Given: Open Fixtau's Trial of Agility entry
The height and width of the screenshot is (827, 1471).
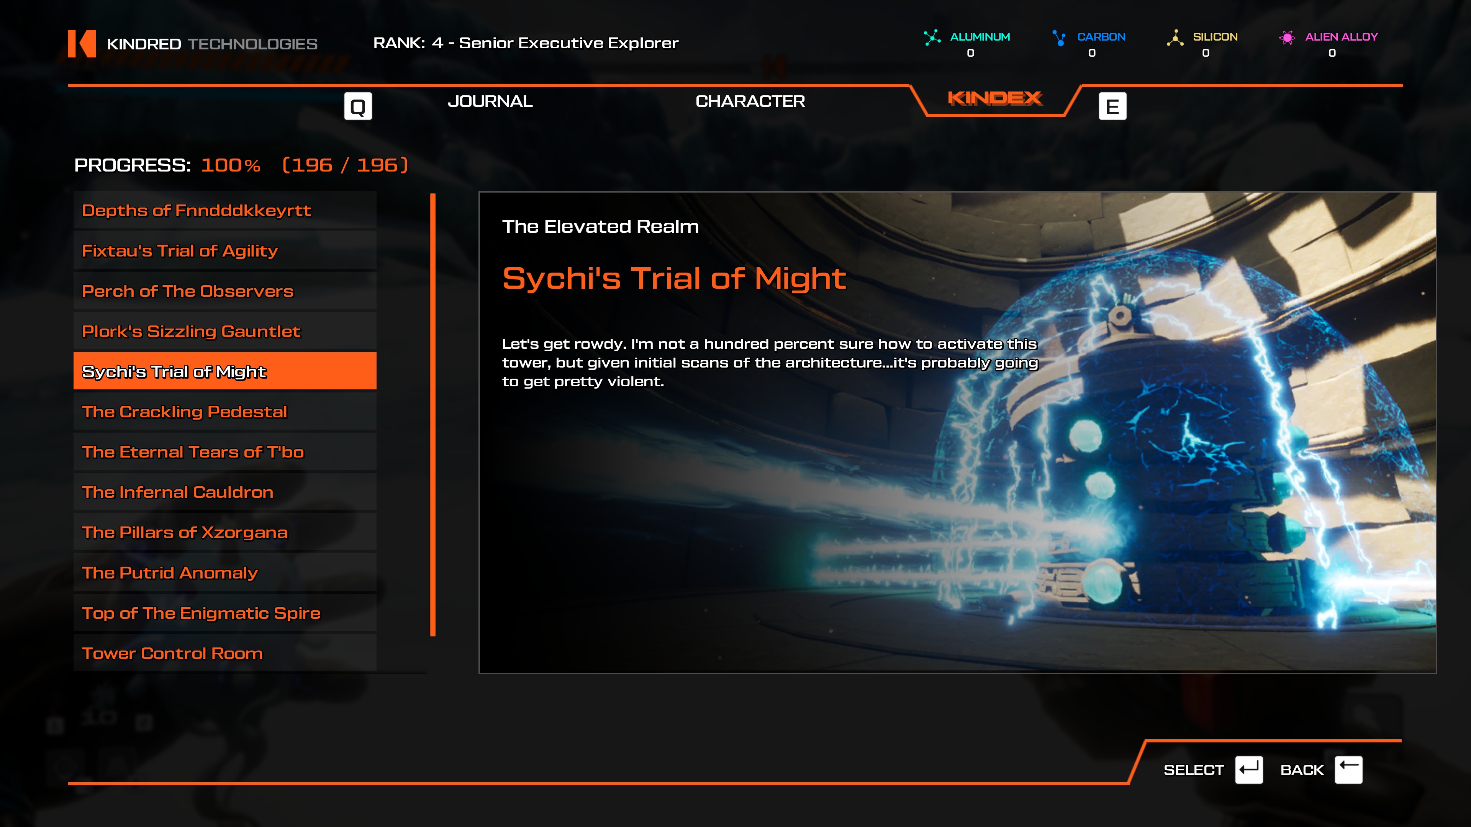Looking at the screenshot, I should [224, 251].
